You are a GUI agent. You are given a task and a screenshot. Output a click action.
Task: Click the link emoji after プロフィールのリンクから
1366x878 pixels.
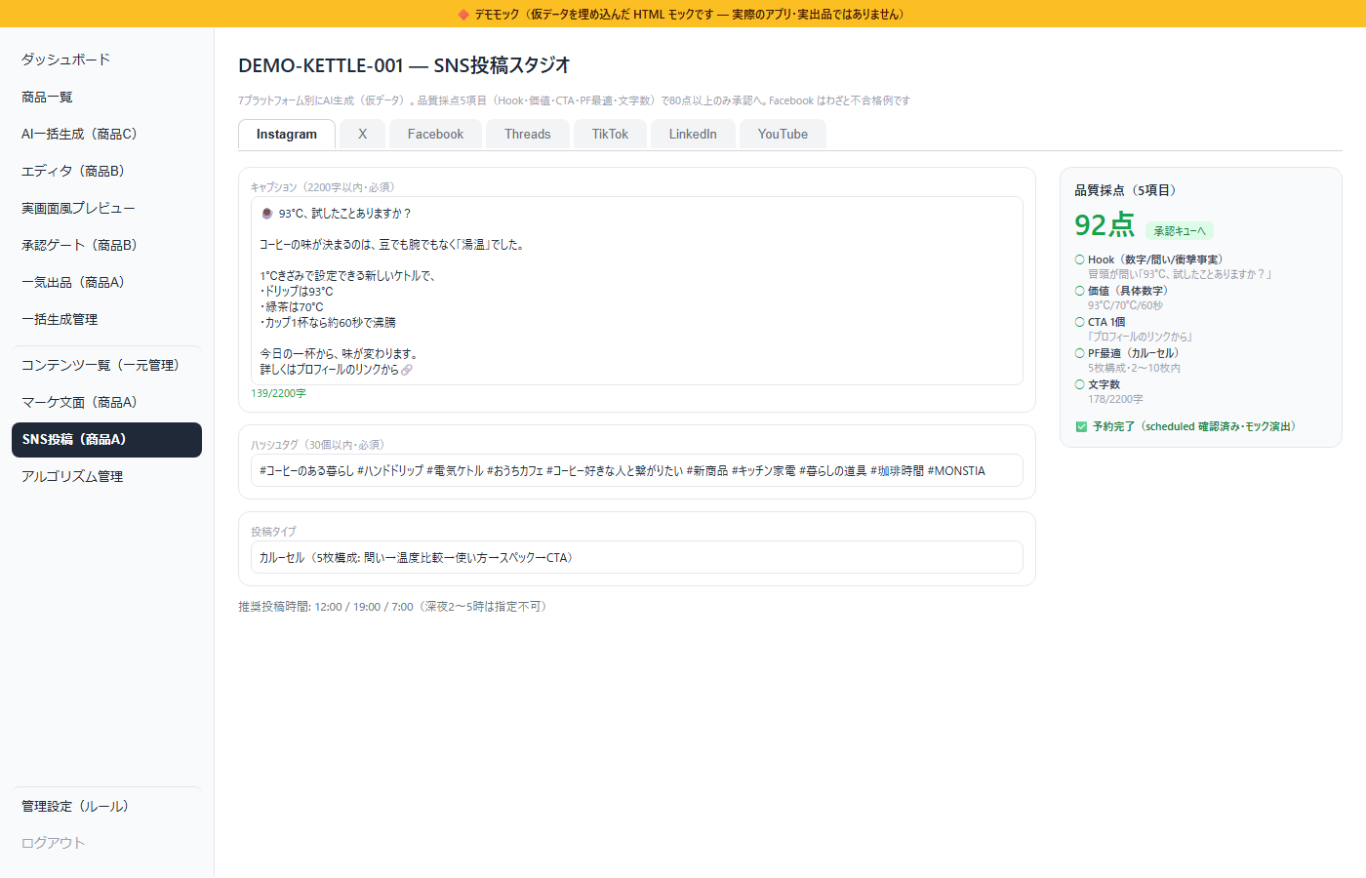(407, 370)
